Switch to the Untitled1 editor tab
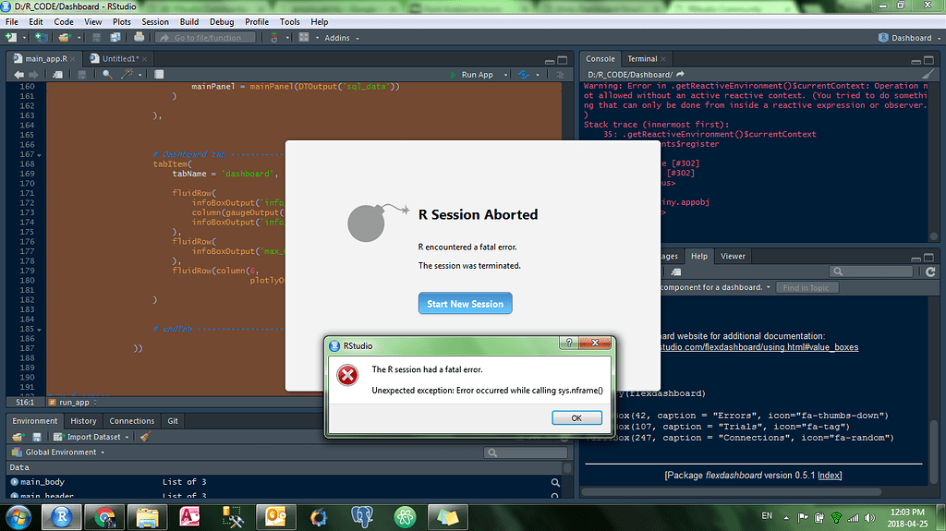This screenshot has width=946, height=531. click(x=120, y=58)
